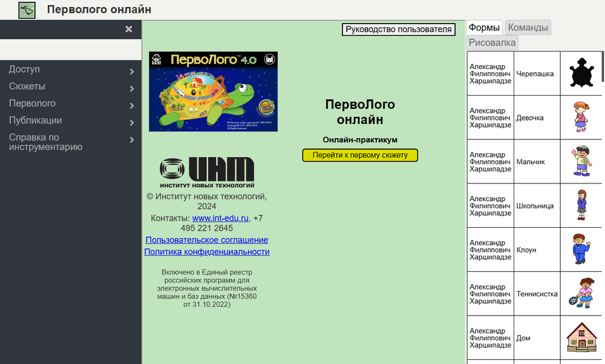Click the Единый реестр registry notice text
This screenshot has height=364, width=605.
[207, 288]
